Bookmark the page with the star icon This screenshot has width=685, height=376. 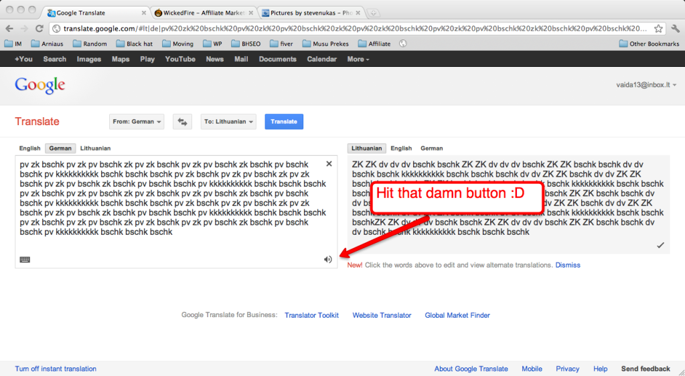(658, 29)
